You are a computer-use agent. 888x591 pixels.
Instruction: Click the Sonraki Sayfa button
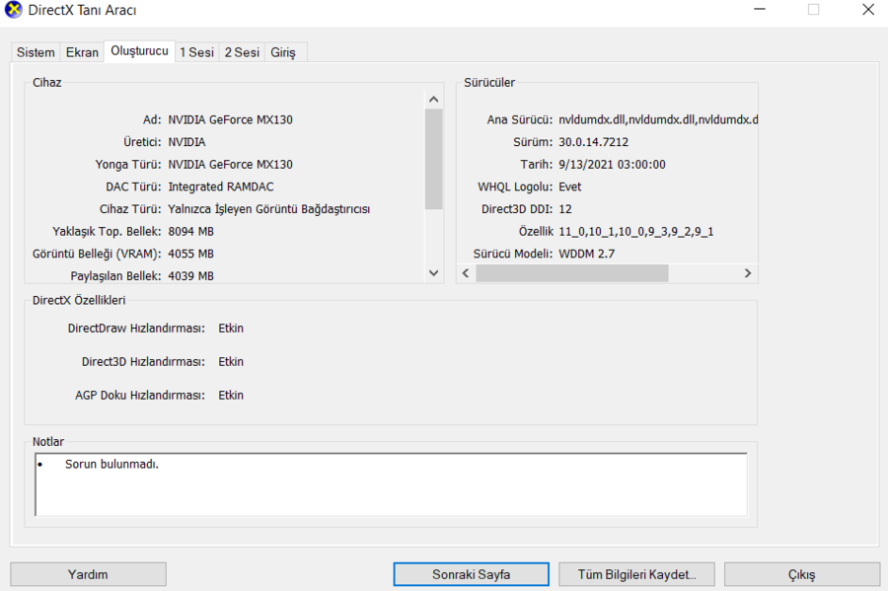[x=472, y=574]
